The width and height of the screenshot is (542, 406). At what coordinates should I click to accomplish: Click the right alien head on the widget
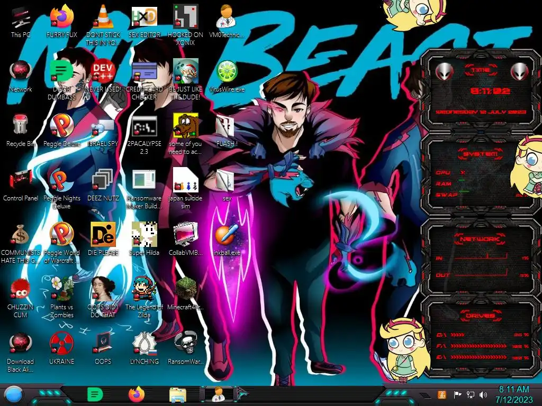[x=520, y=71]
